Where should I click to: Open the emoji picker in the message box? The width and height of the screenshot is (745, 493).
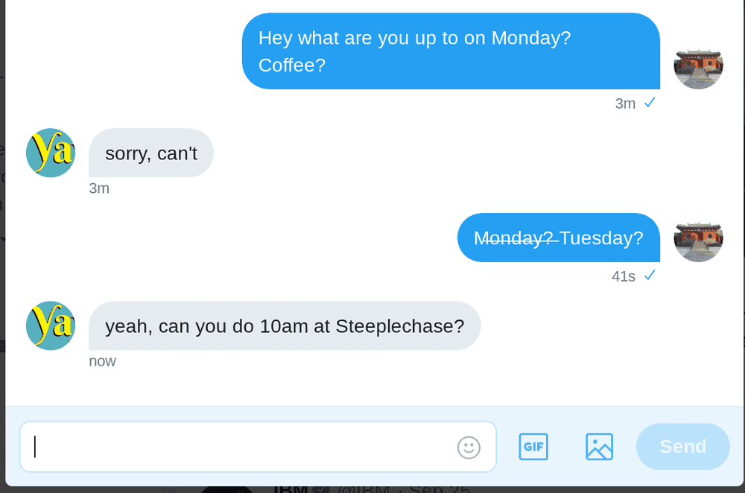[468, 448]
